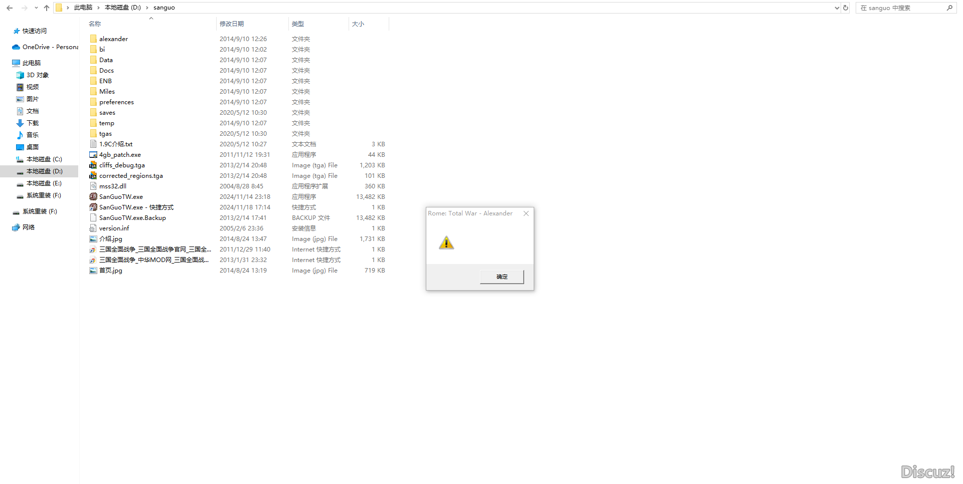Open the SanGuoTW.exe application
This screenshot has width=963, height=484.
[x=120, y=196]
